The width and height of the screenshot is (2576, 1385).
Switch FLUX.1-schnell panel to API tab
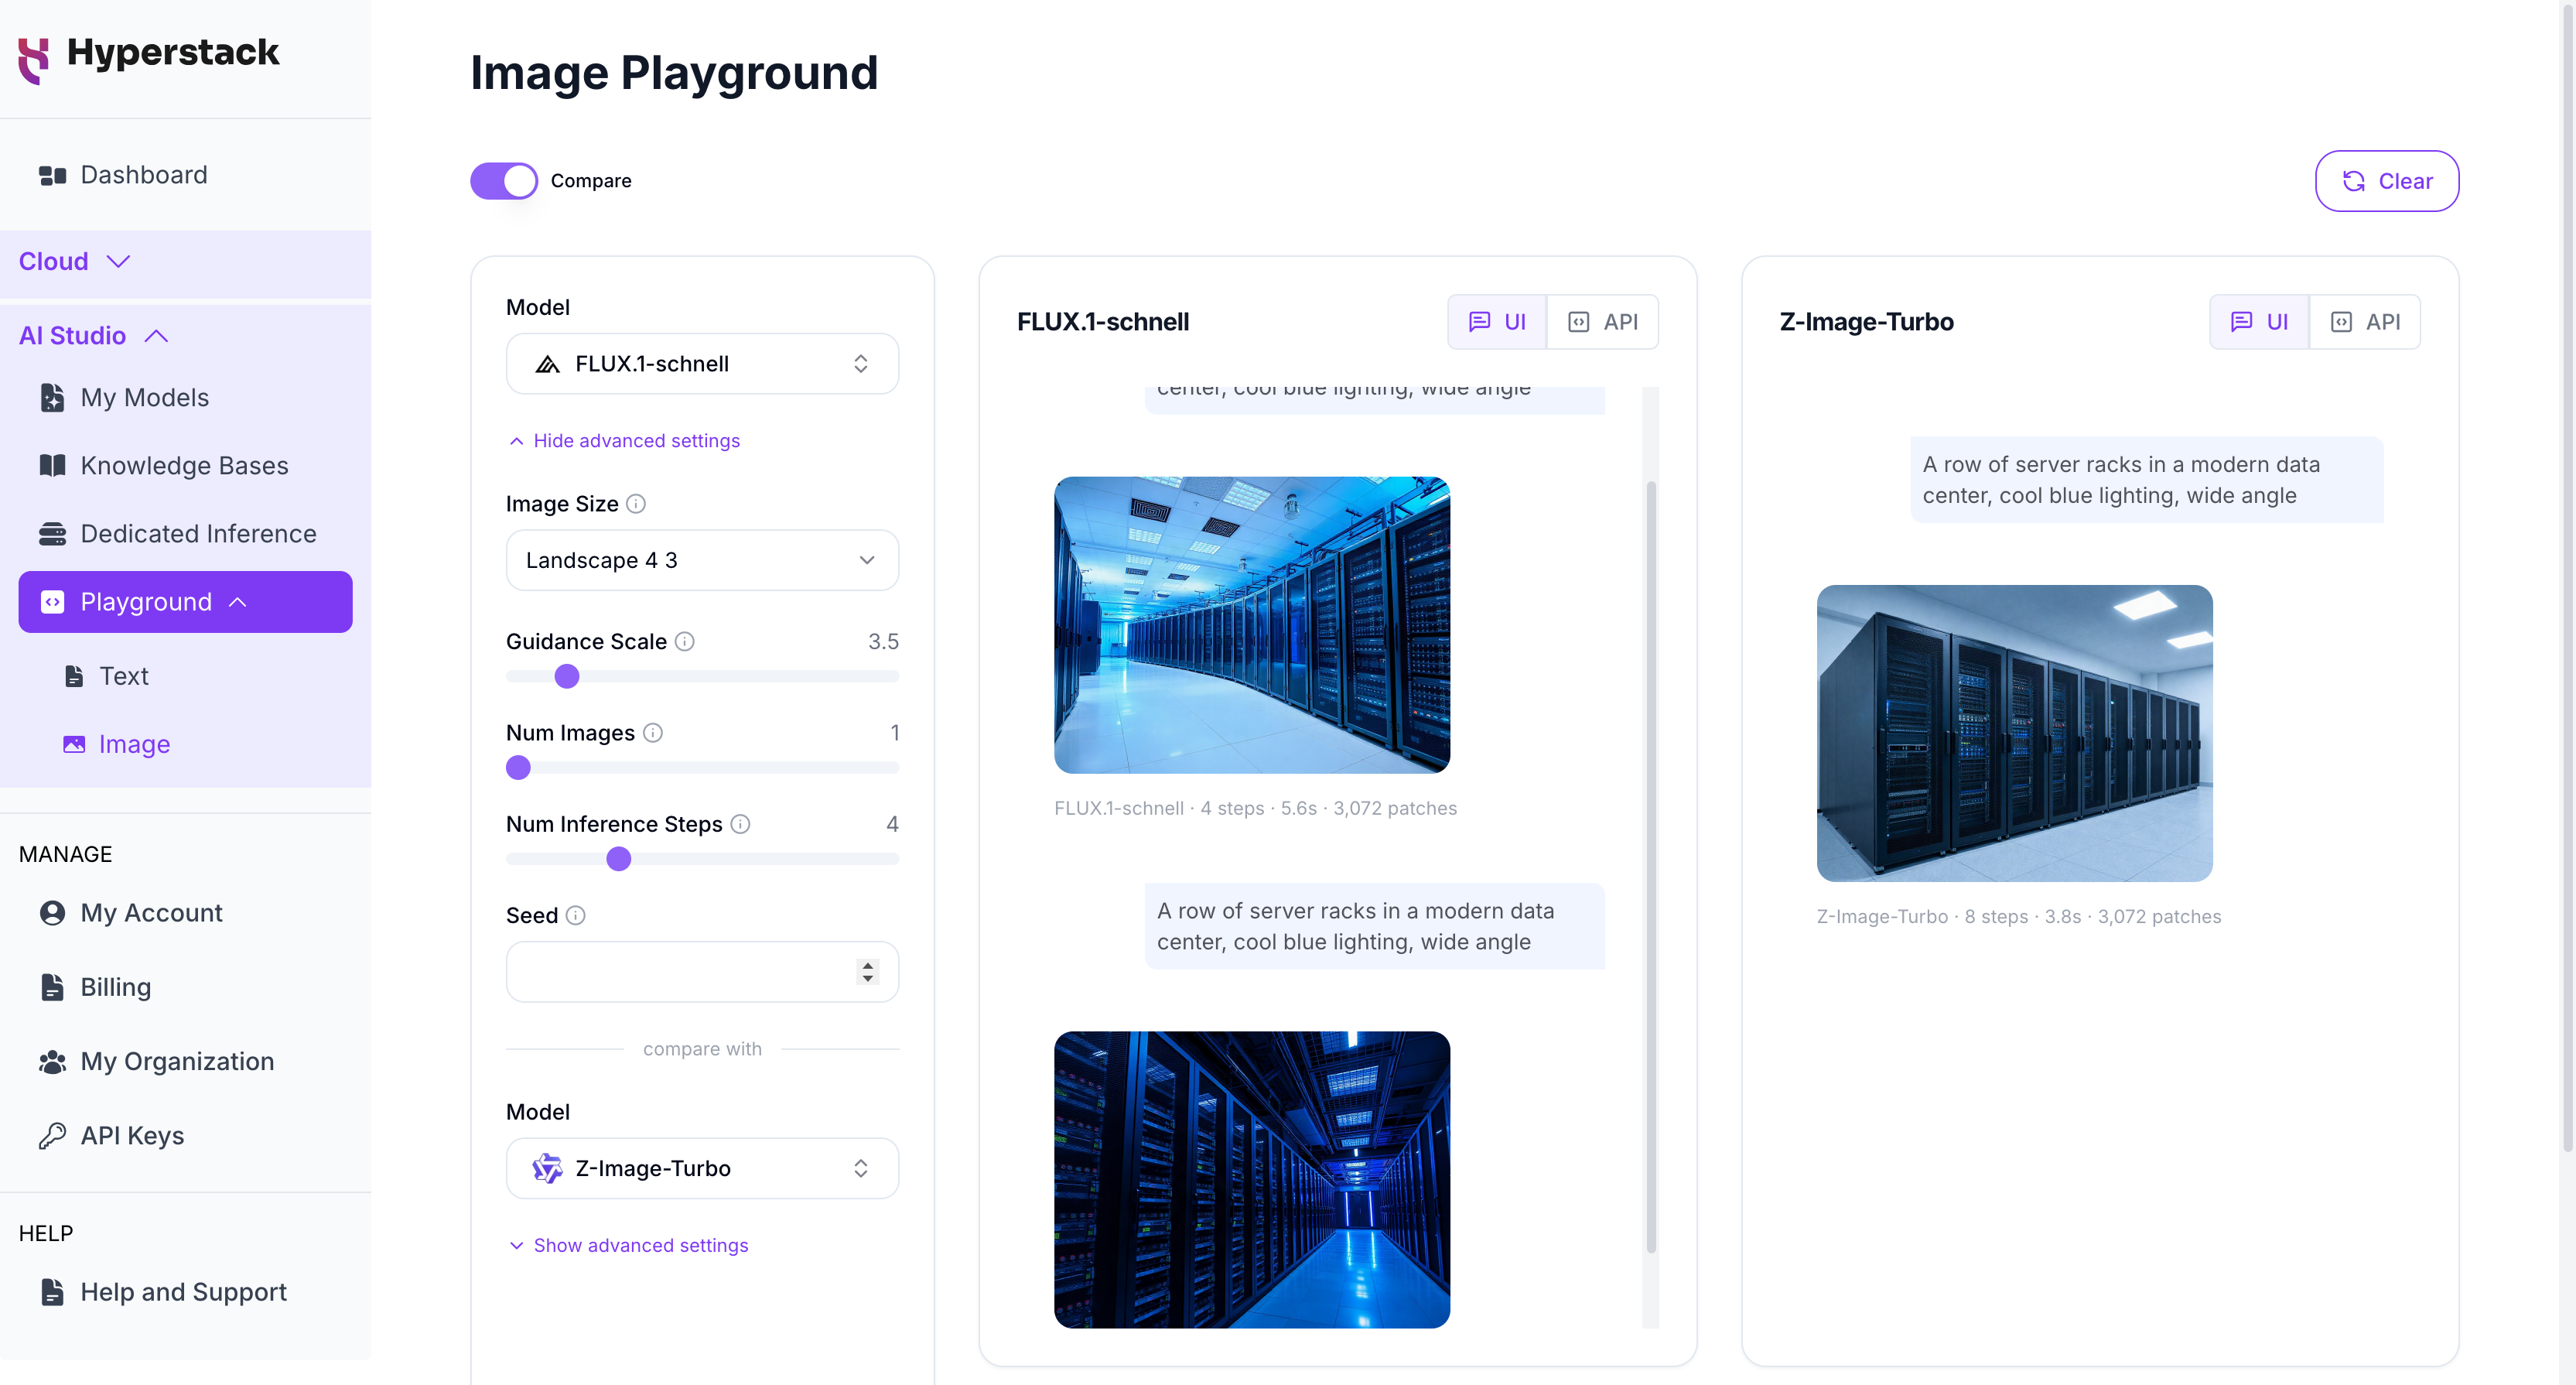click(x=1602, y=322)
